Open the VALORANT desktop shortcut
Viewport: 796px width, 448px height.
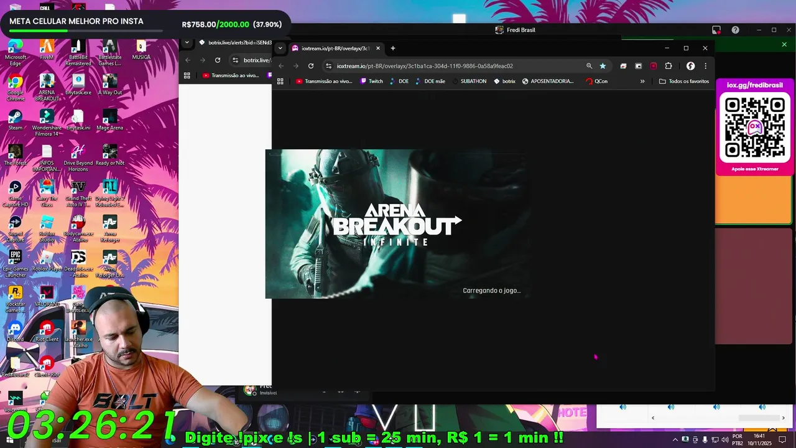[47, 297]
